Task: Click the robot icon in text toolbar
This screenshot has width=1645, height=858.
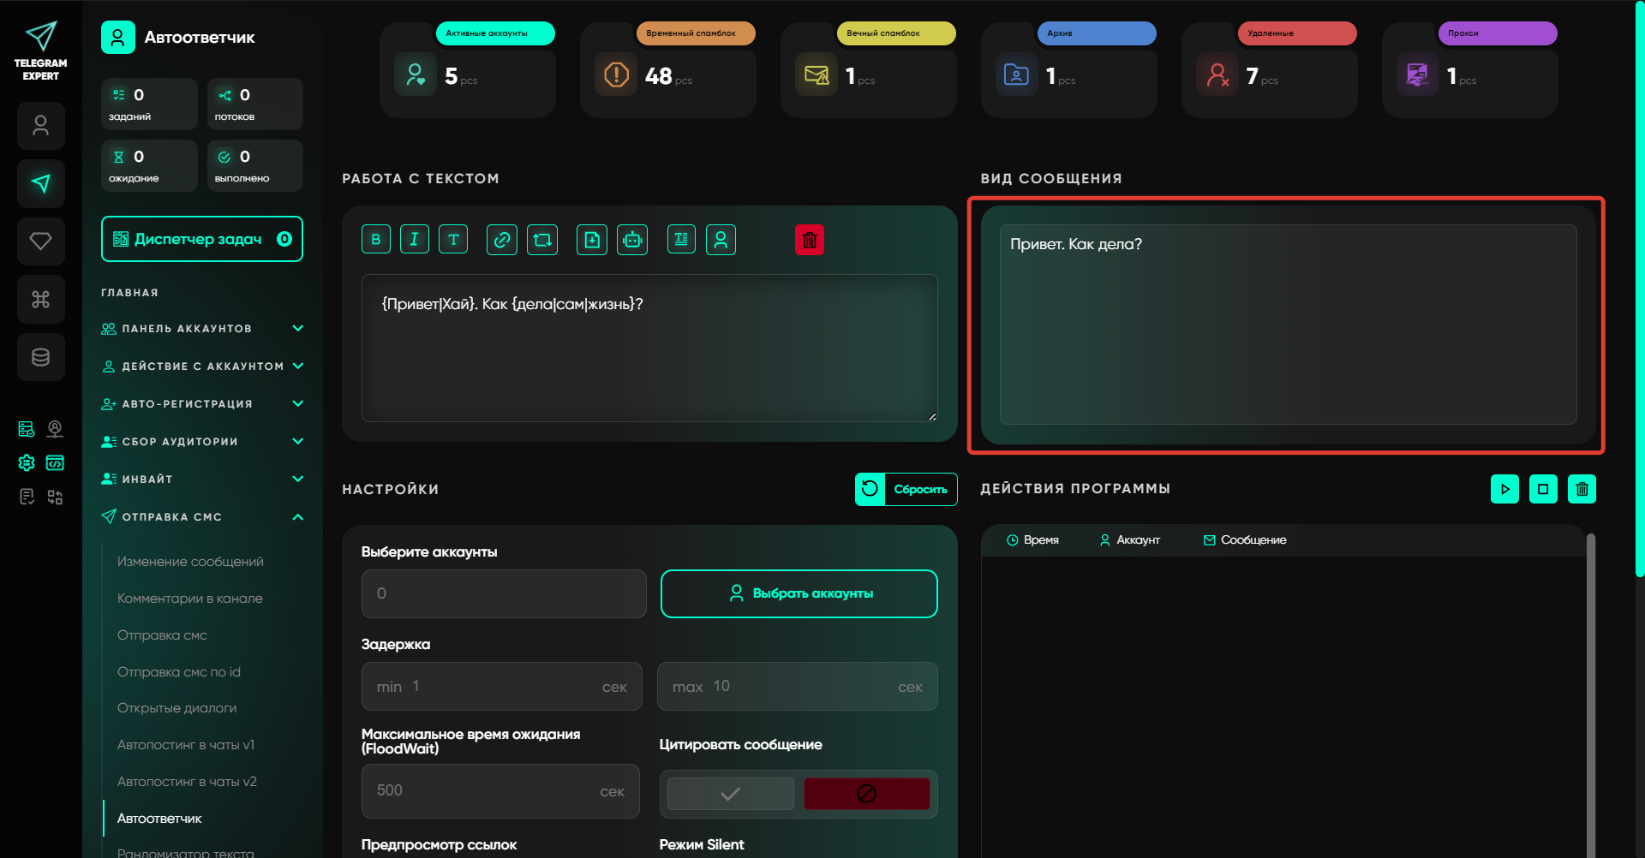Action: [632, 240]
